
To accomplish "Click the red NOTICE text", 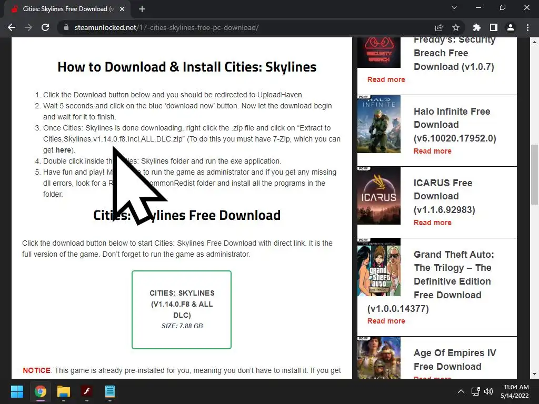I will pyautogui.click(x=36, y=370).
